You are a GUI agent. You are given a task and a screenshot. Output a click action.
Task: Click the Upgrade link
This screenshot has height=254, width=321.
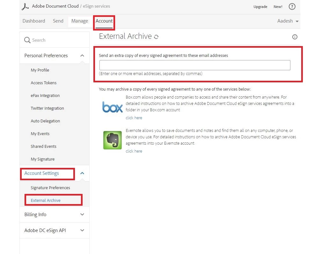click(x=260, y=7)
